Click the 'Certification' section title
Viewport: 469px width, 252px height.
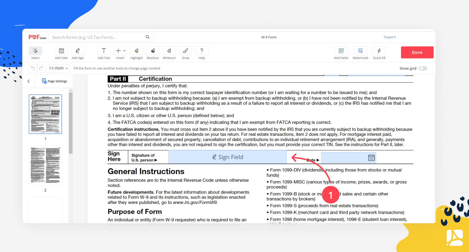coord(155,79)
